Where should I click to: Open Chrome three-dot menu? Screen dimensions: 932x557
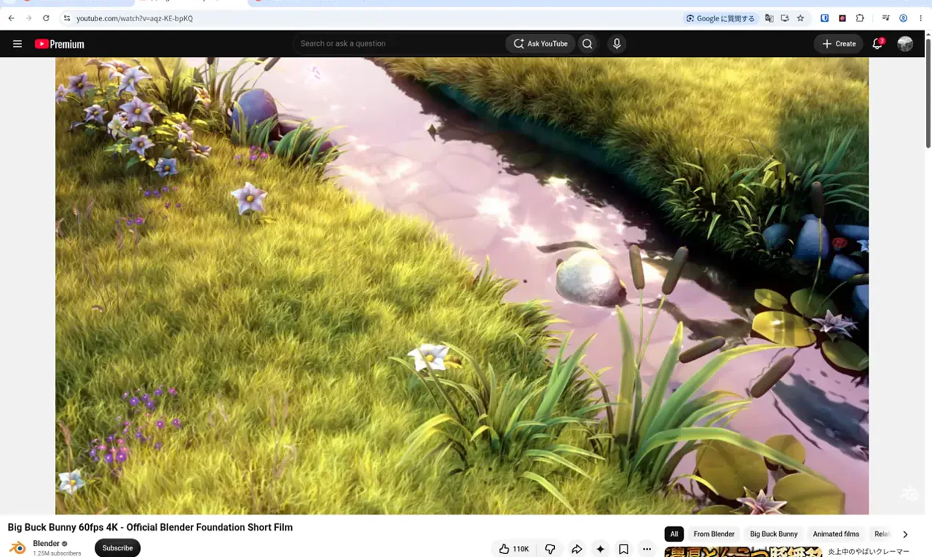pyautogui.click(x=921, y=18)
